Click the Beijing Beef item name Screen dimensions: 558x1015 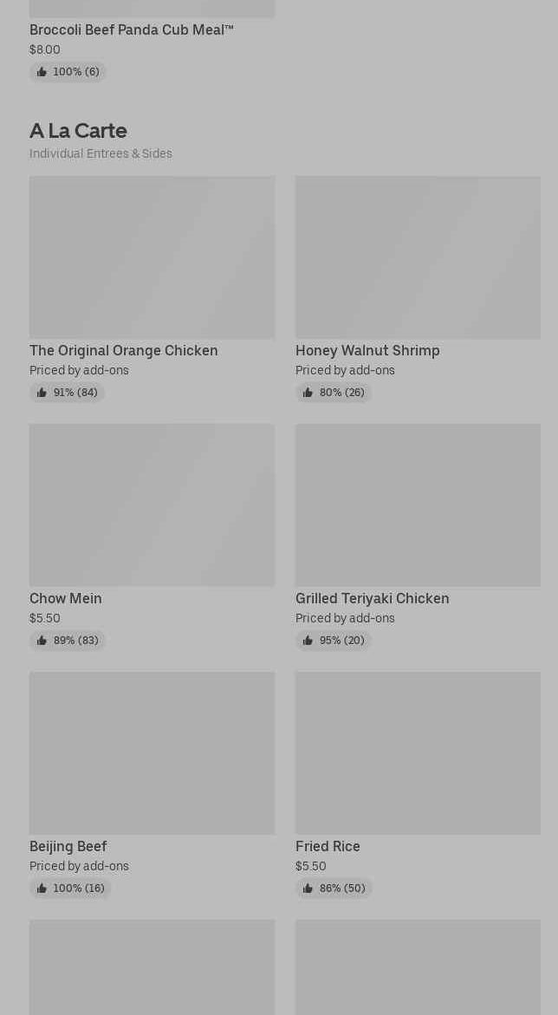68,846
